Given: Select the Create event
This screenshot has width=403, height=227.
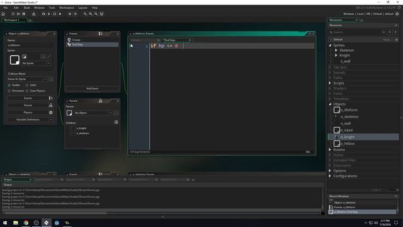Looking at the screenshot, I should coord(93,40).
